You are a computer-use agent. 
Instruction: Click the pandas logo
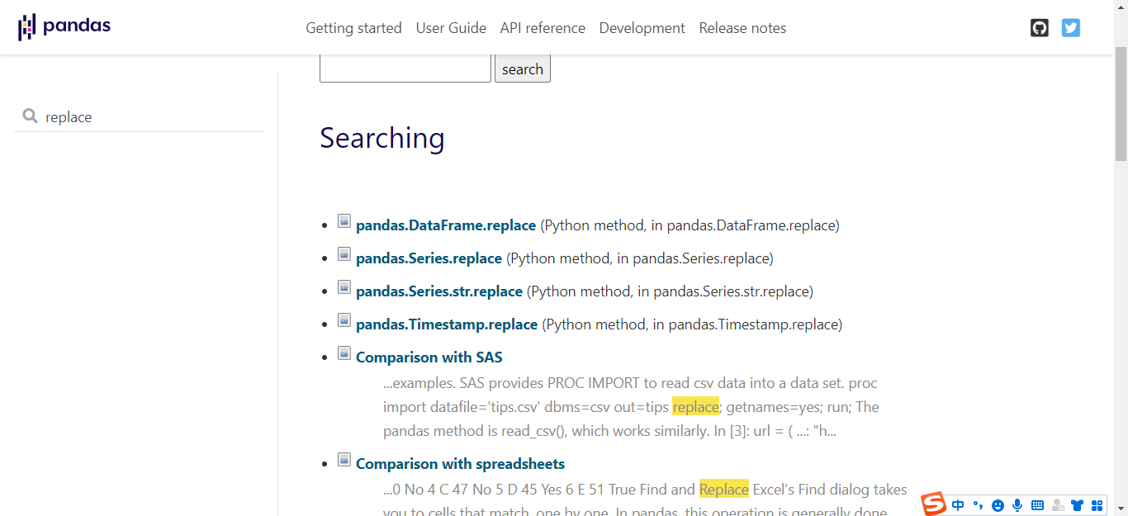pyautogui.click(x=64, y=26)
